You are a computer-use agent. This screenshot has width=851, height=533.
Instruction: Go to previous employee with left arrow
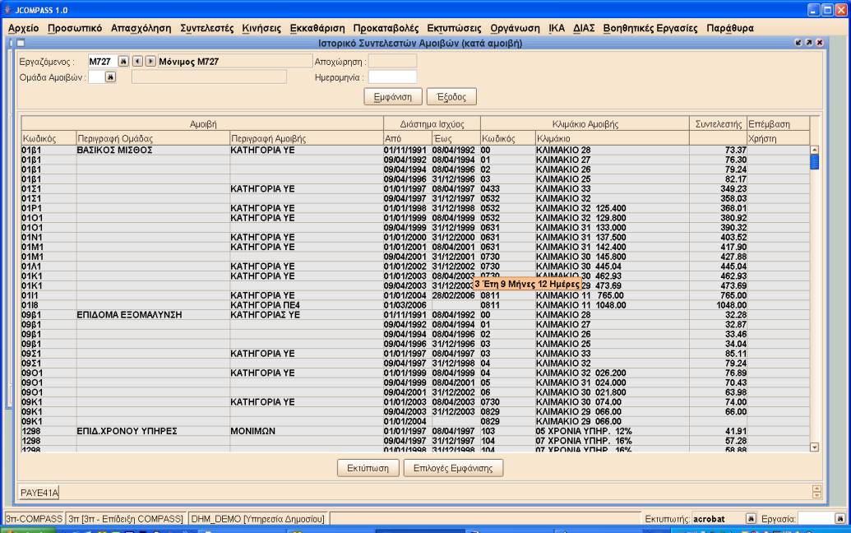point(138,62)
